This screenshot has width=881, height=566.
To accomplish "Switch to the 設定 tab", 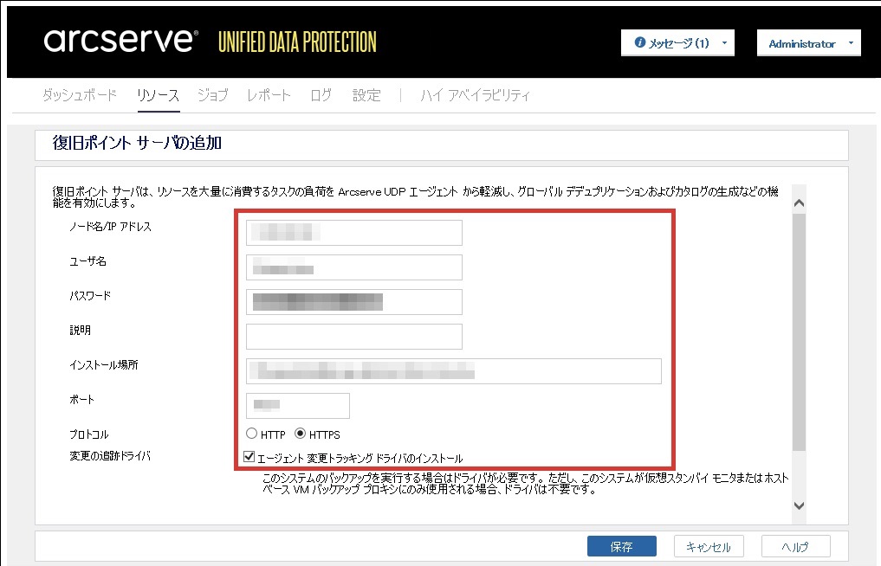I will tap(366, 95).
